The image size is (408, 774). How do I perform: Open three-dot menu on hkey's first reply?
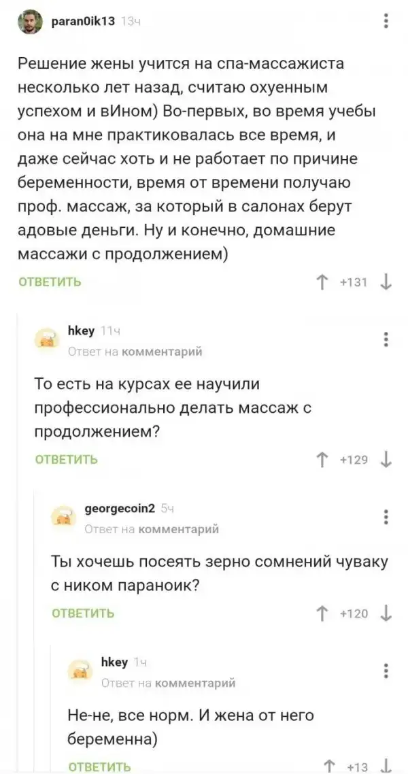tap(386, 339)
